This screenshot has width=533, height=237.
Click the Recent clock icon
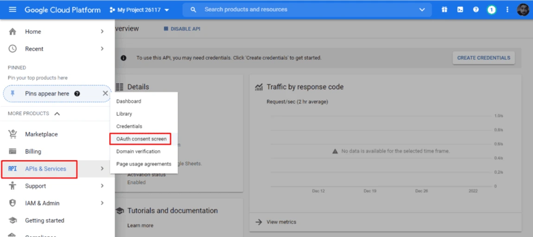pyautogui.click(x=13, y=49)
